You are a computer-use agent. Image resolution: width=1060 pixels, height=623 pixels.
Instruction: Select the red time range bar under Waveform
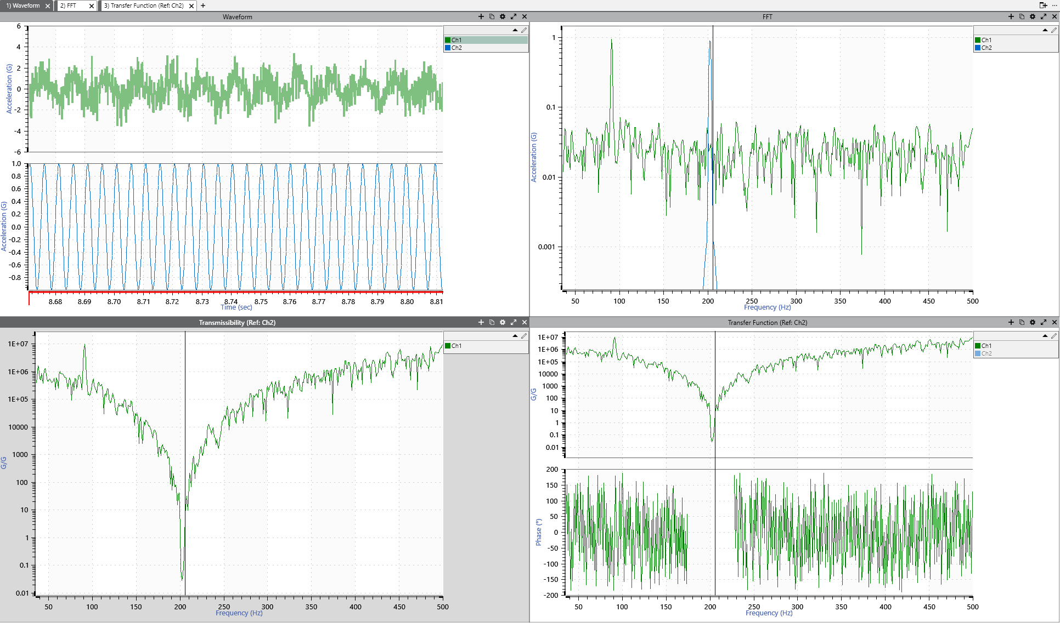pos(236,292)
